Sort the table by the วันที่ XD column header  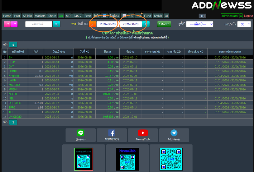[x=84, y=52]
